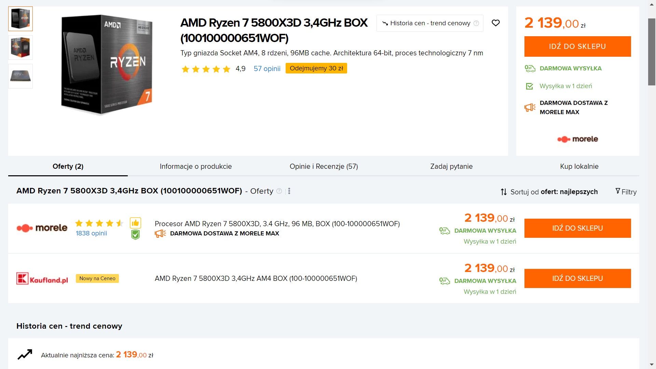656x369 pixels.
Task: Click free shipping truck icon in Kaufland offer
Action: [x=445, y=281]
